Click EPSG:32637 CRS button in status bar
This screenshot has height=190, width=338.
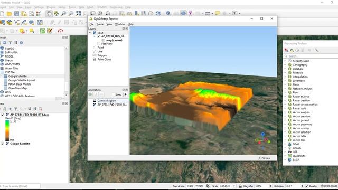click(x=329, y=186)
